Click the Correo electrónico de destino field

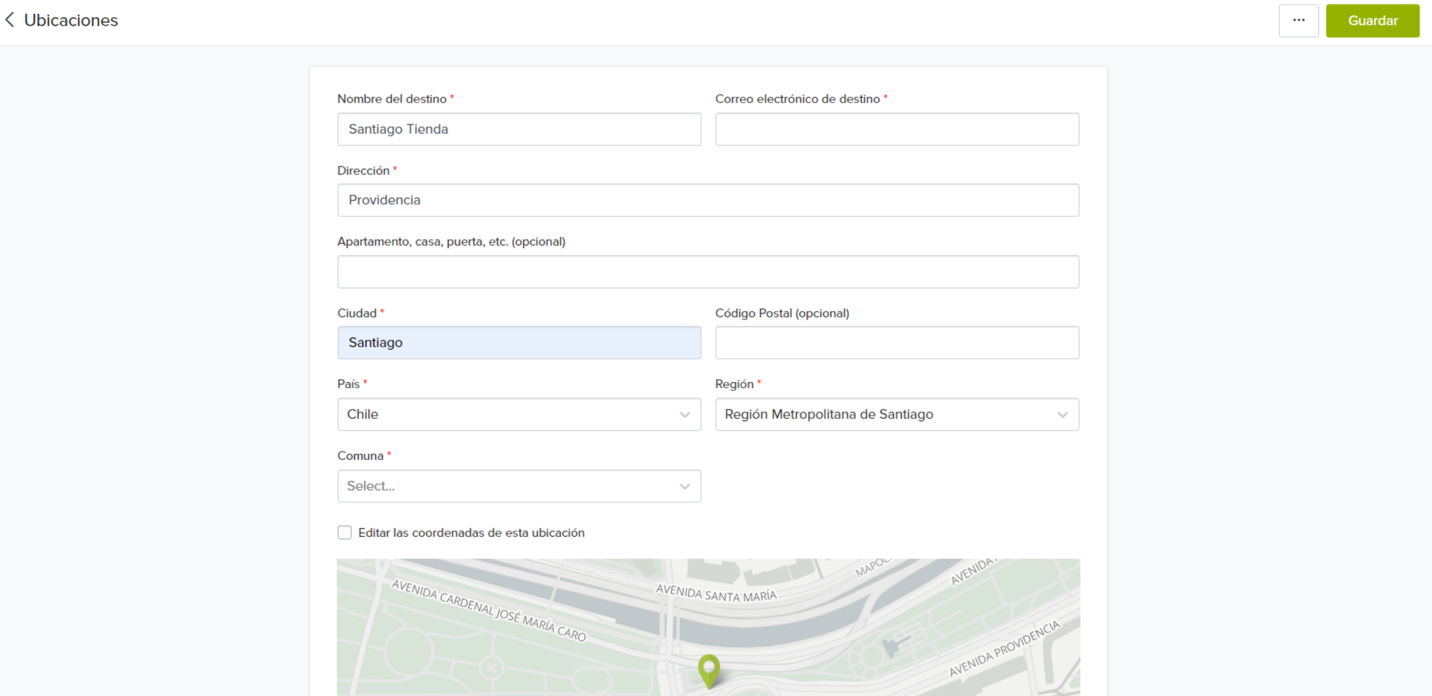pyautogui.click(x=897, y=129)
